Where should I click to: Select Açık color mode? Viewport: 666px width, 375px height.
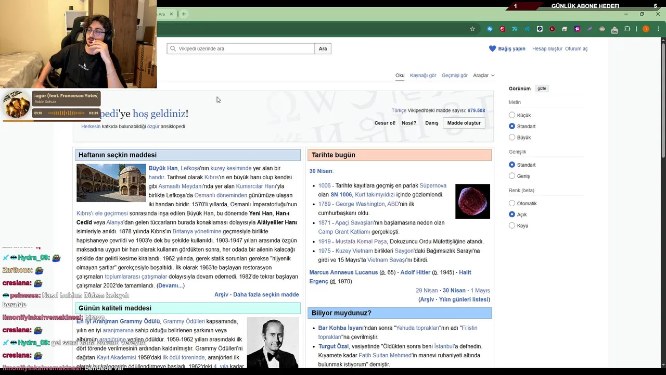click(x=512, y=214)
